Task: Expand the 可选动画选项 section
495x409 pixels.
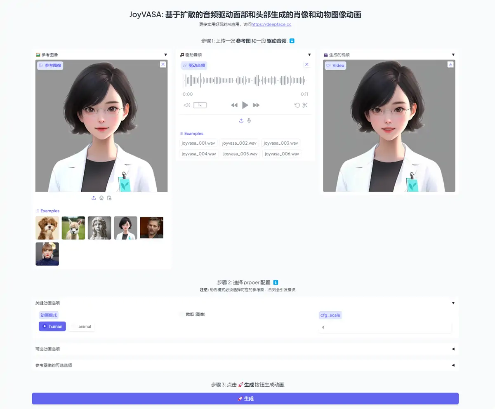Action: point(453,349)
